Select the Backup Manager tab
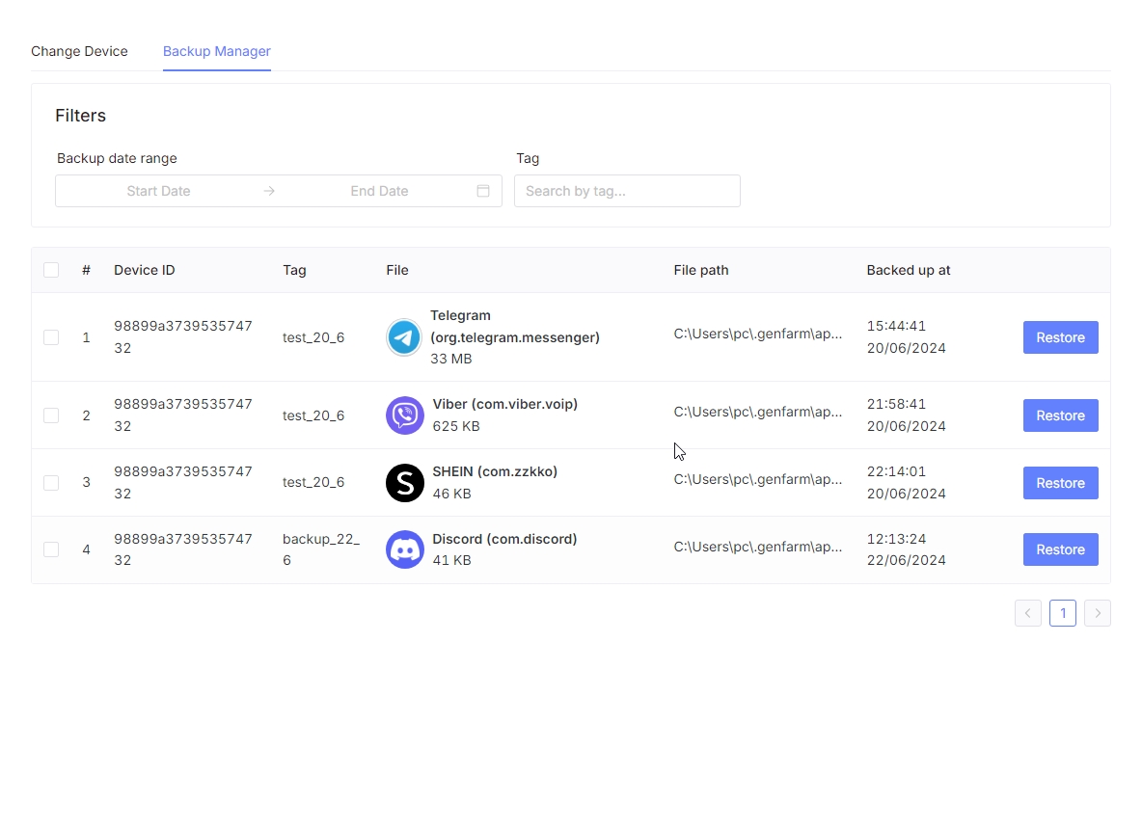 [216, 51]
